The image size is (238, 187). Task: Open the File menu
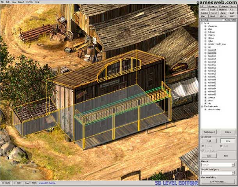click(3, 2)
